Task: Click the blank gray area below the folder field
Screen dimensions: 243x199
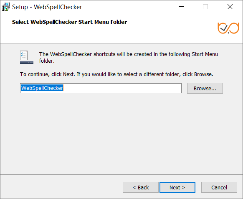Action: tap(121, 133)
